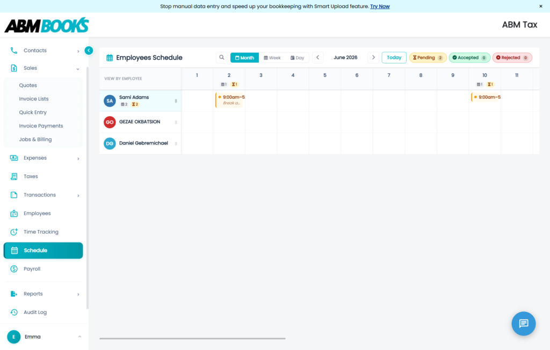Open Sami Adams' shift on June 10
Viewport: 550px width, 350px height.
click(x=486, y=97)
